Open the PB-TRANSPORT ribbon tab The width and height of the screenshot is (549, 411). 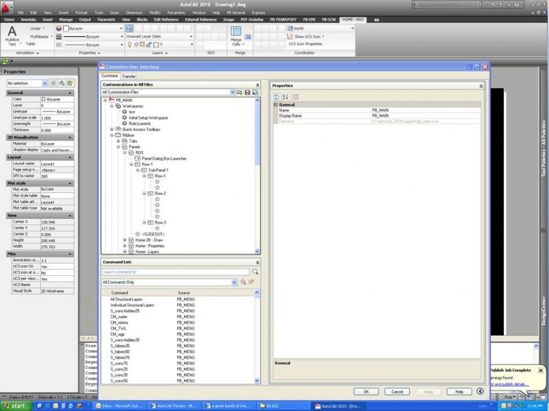(x=283, y=20)
